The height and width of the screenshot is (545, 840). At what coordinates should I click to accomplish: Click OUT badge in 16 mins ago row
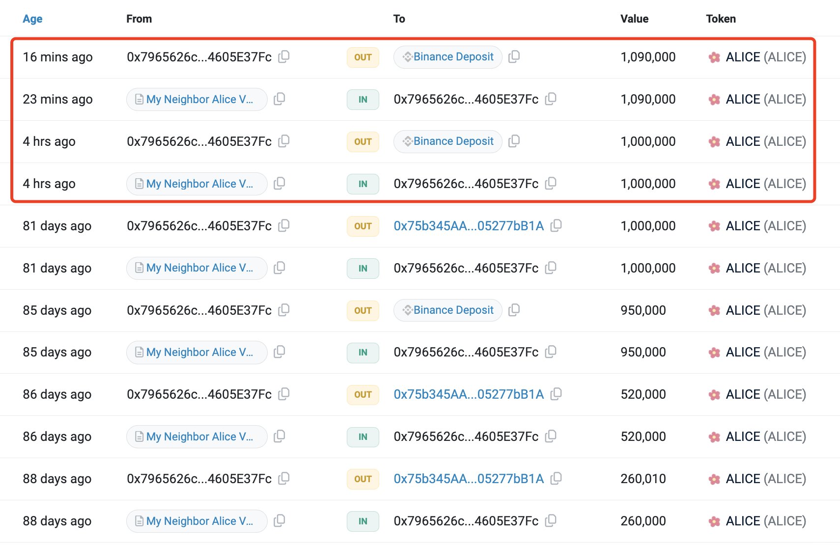tap(363, 57)
